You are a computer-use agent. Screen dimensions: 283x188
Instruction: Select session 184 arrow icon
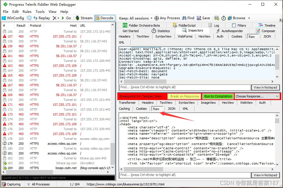5,168
